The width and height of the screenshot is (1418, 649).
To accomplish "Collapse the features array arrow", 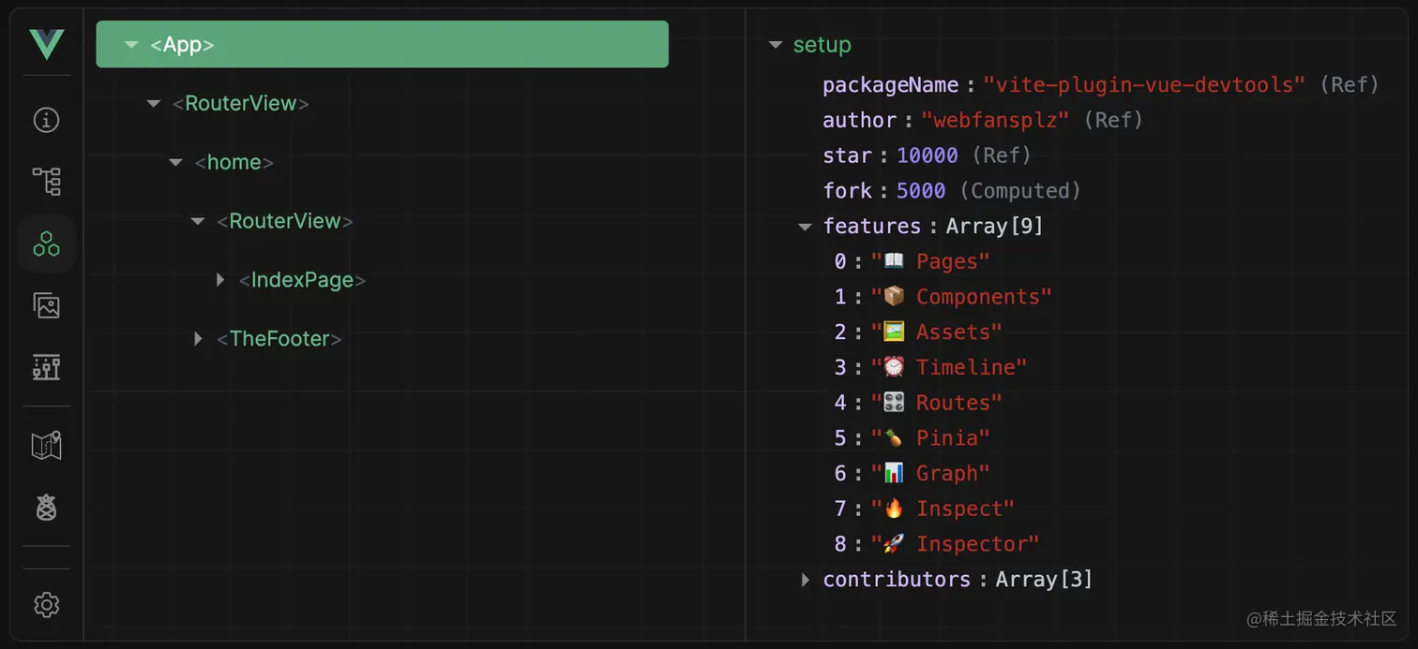I will pos(805,227).
